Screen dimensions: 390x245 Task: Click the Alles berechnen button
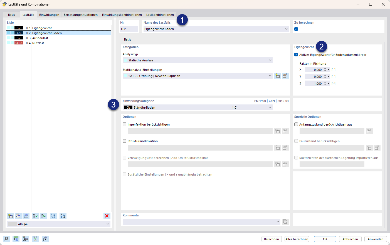click(x=297, y=239)
